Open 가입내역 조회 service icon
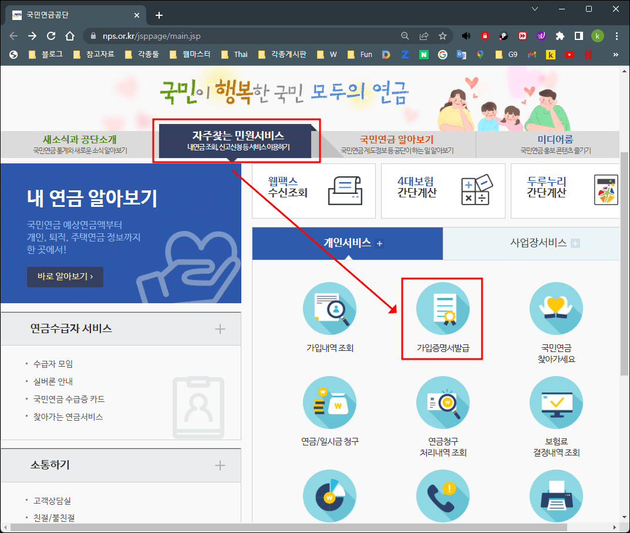 (329, 308)
